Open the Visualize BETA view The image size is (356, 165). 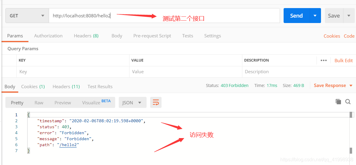pyautogui.click(x=96, y=102)
